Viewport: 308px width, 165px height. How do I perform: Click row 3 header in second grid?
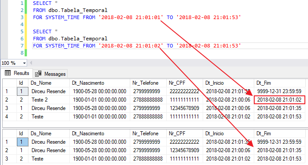9,159
